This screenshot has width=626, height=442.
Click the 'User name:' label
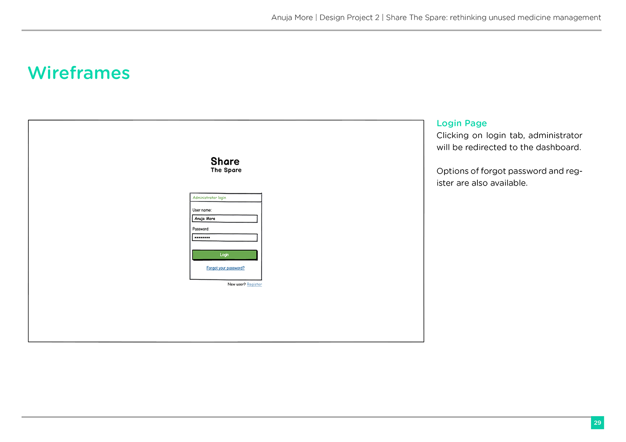pyautogui.click(x=202, y=210)
